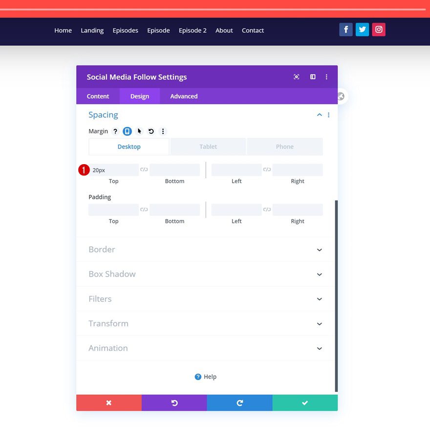
Task: Save settings with the green check button
Action: 305,403
